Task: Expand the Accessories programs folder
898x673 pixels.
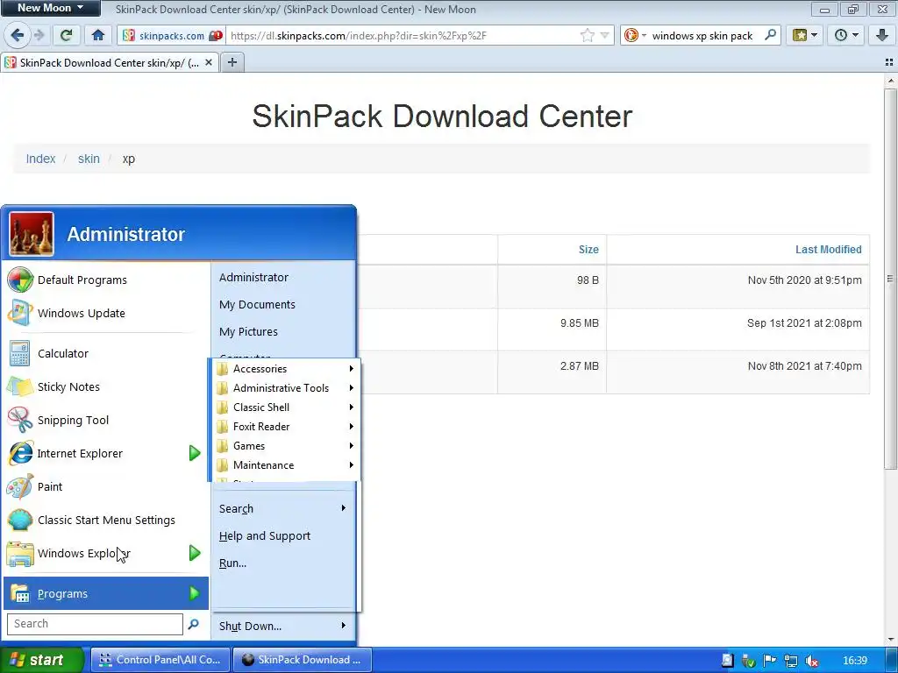Action: tap(286, 369)
